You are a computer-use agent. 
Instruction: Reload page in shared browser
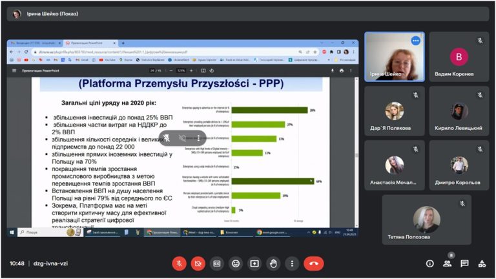pos(26,52)
